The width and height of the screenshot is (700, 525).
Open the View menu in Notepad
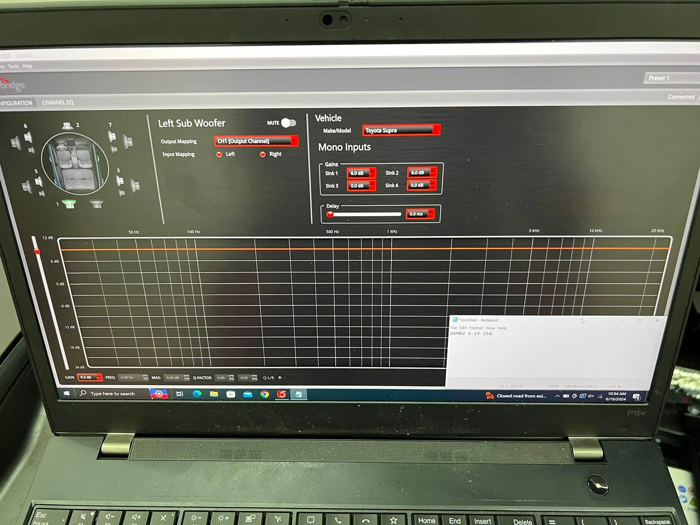pyautogui.click(x=490, y=328)
